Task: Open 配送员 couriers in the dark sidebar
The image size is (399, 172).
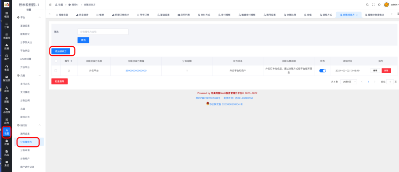Action: click(x=7, y=79)
